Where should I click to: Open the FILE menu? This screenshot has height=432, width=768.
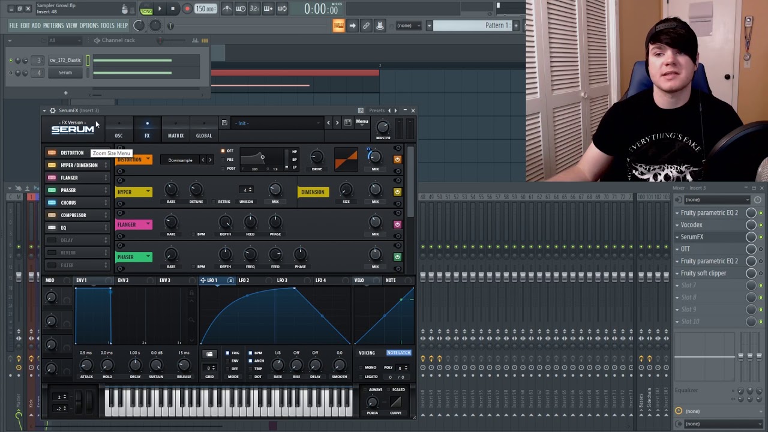13,25
